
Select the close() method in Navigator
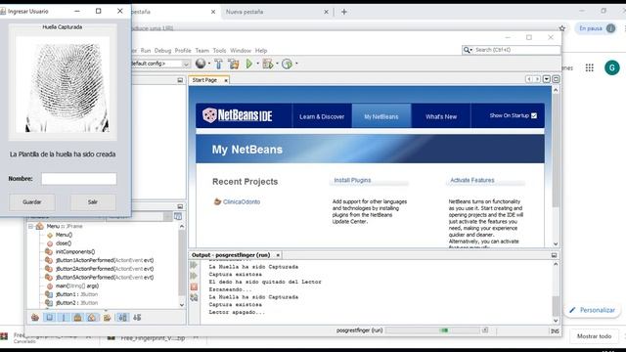[64, 243]
